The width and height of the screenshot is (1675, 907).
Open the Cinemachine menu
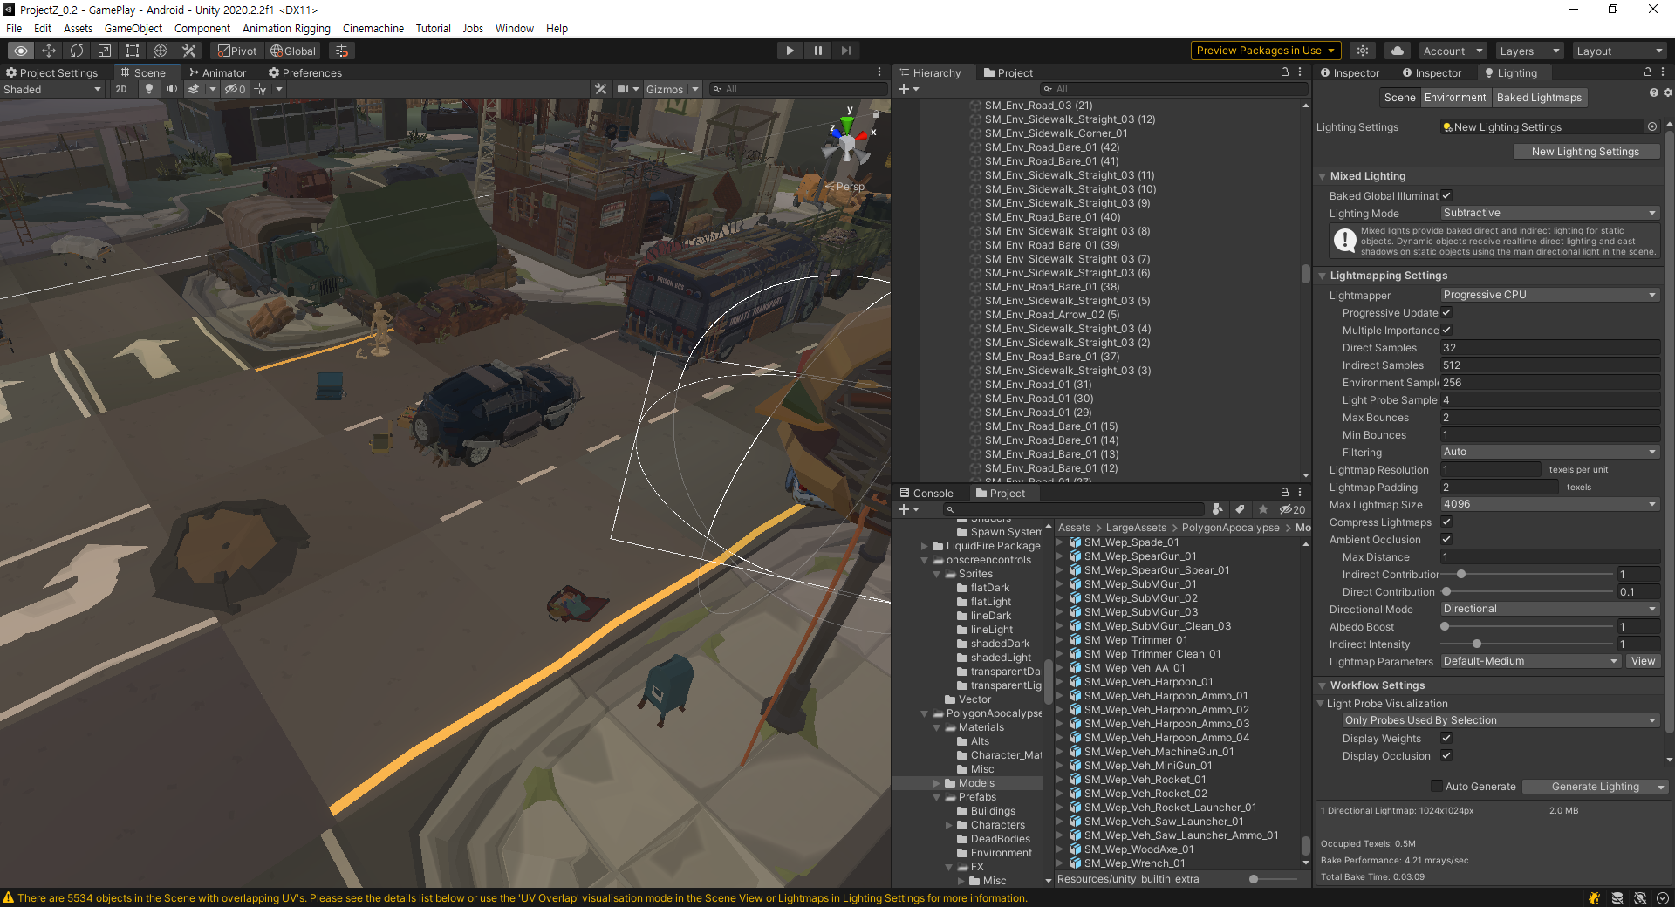[x=373, y=28]
